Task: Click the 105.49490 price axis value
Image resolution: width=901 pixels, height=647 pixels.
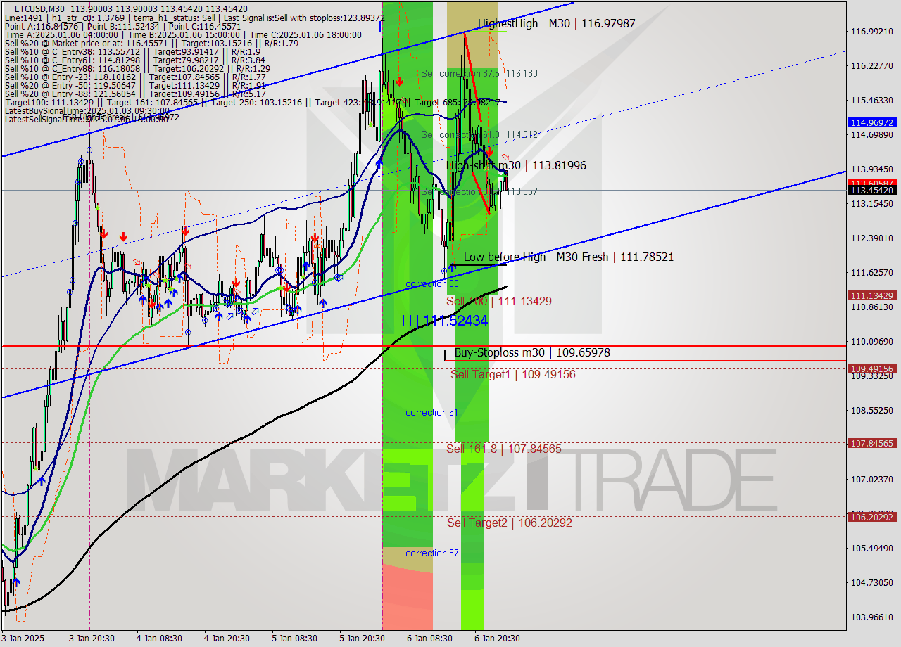Action: pos(871,548)
